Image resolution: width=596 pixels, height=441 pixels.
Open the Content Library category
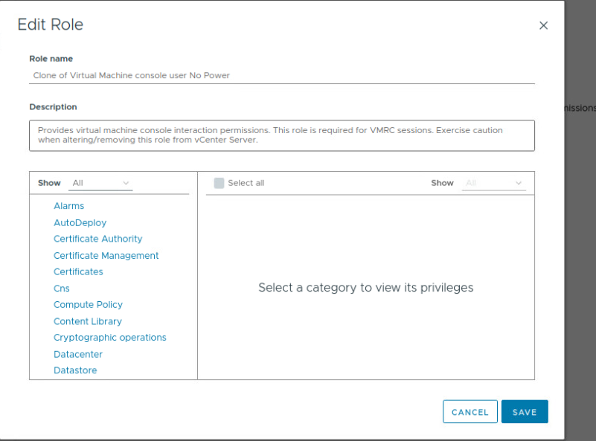tap(87, 321)
